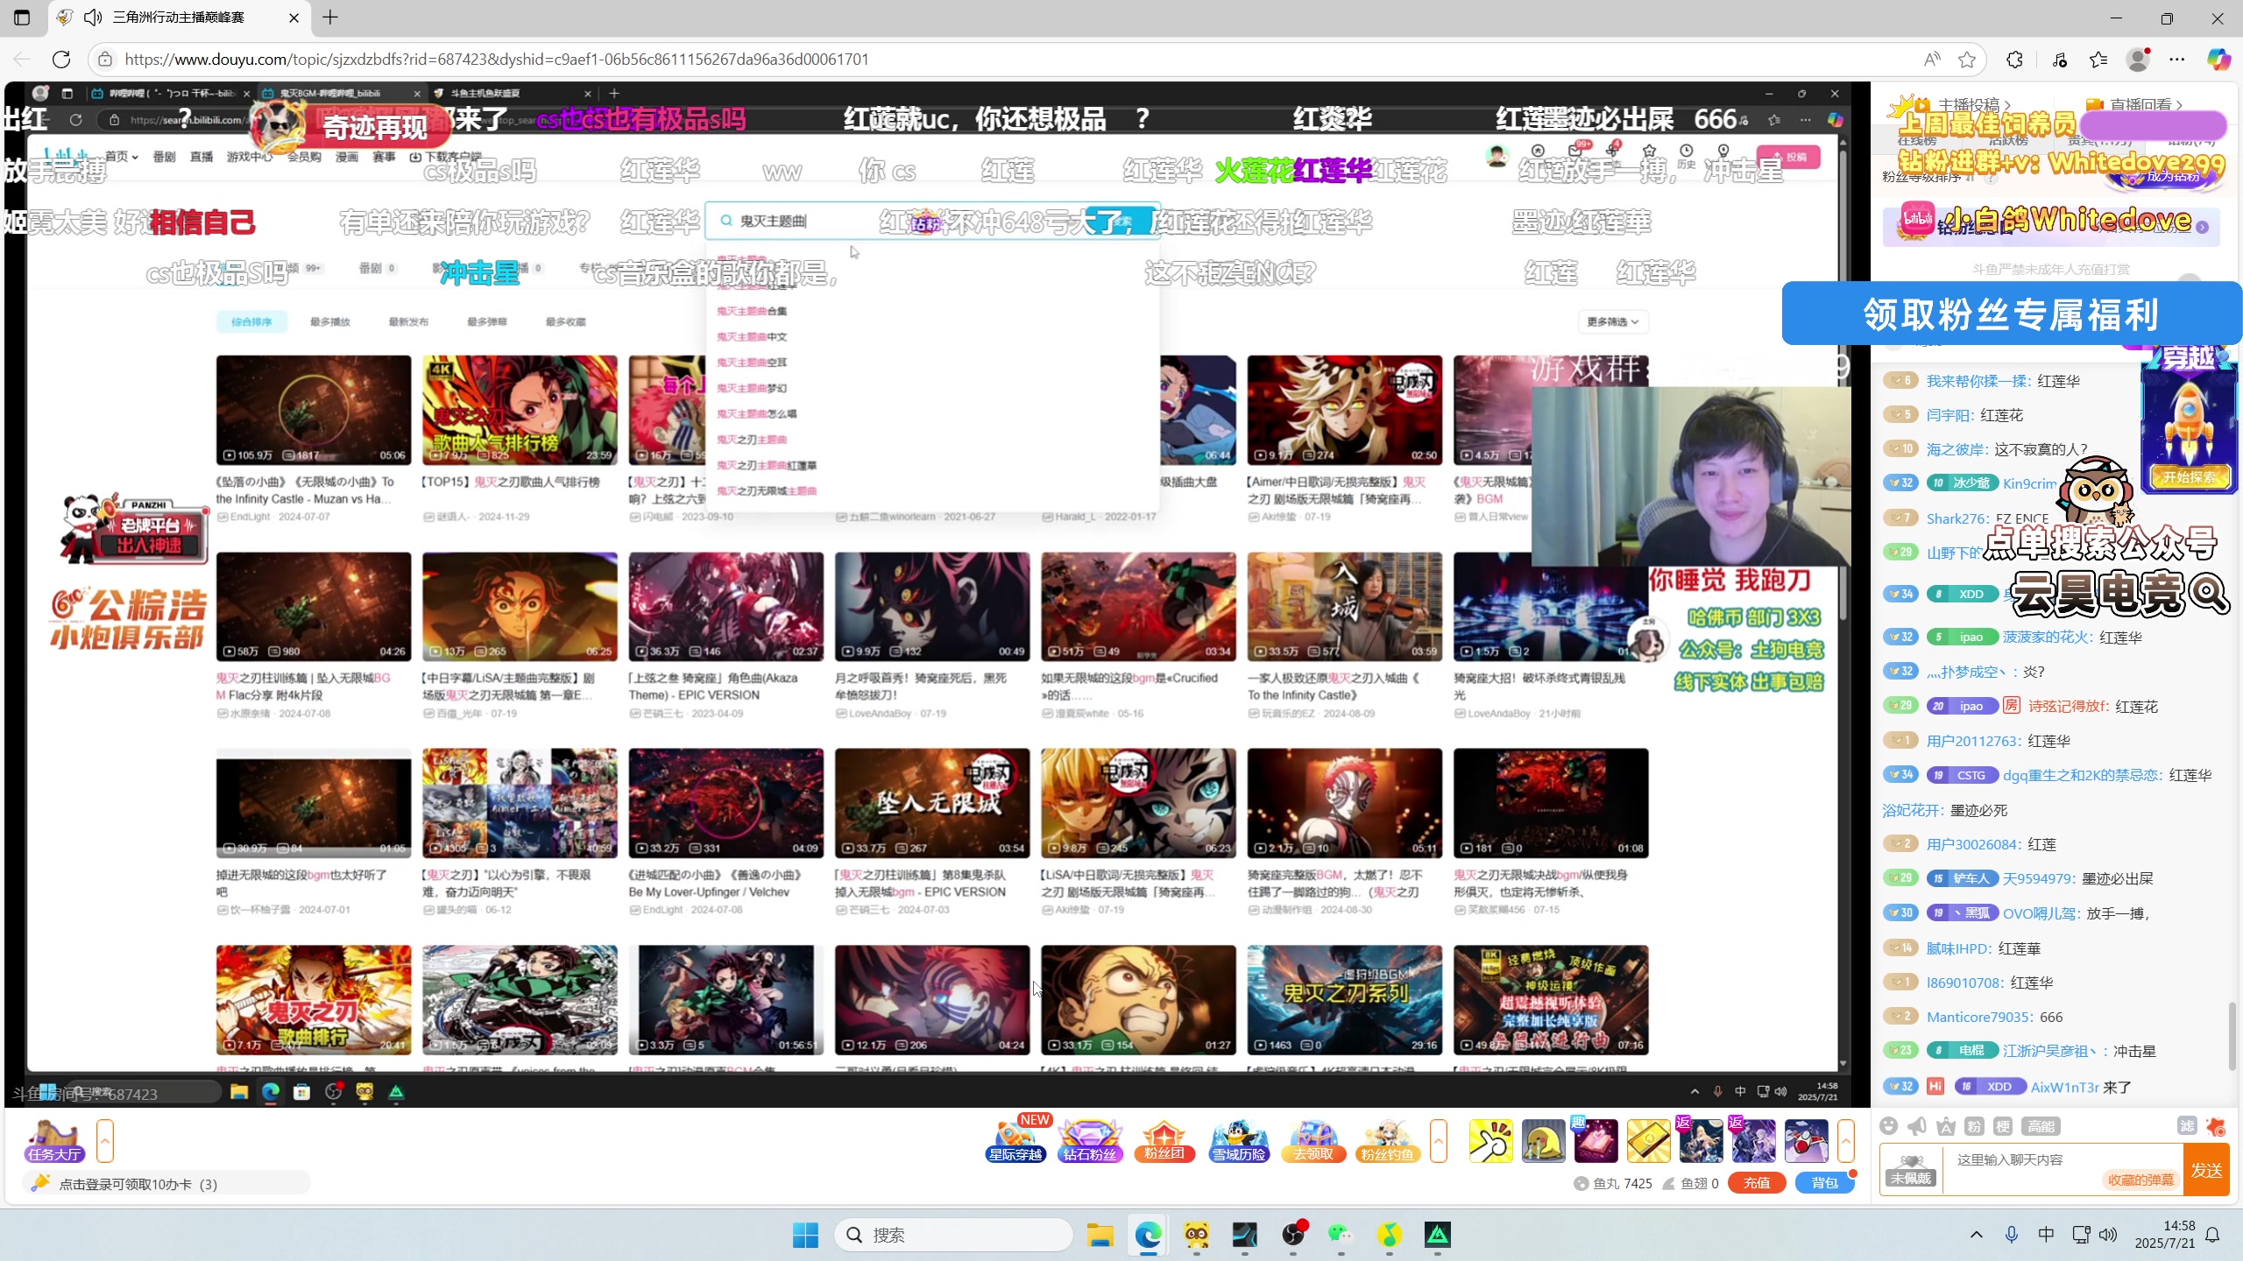Open the Edge profile avatar
2243x1261 pixels.
coord(2138,59)
